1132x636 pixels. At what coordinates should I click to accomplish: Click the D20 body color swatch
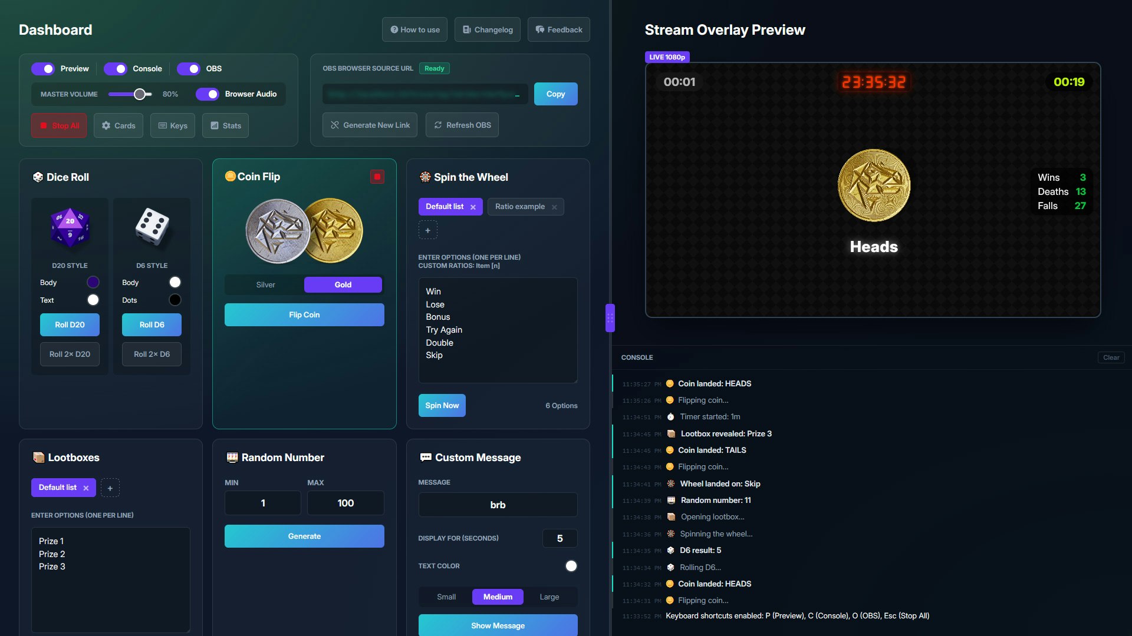click(93, 282)
